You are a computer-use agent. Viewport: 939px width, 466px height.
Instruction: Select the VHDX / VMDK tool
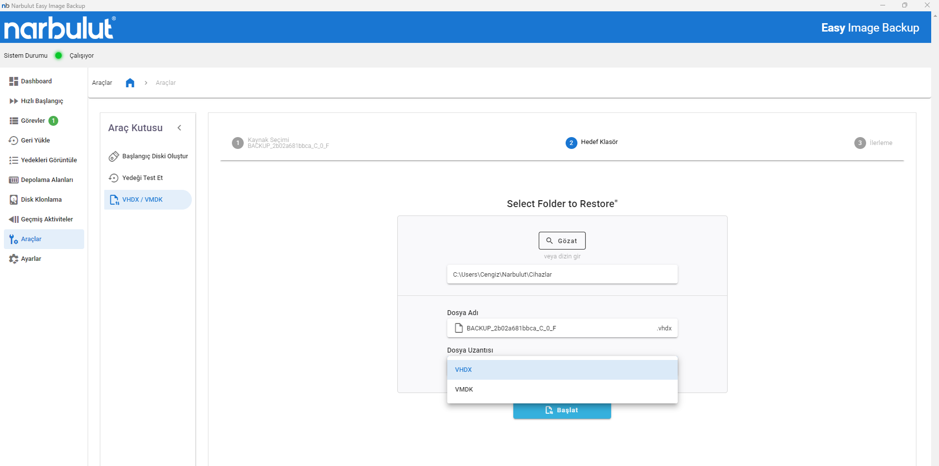(142, 200)
